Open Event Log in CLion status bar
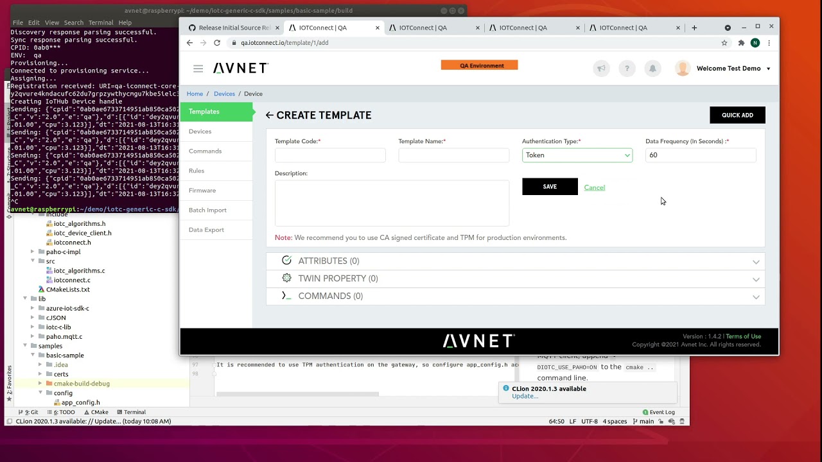The image size is (822, 462). point(659,412)
